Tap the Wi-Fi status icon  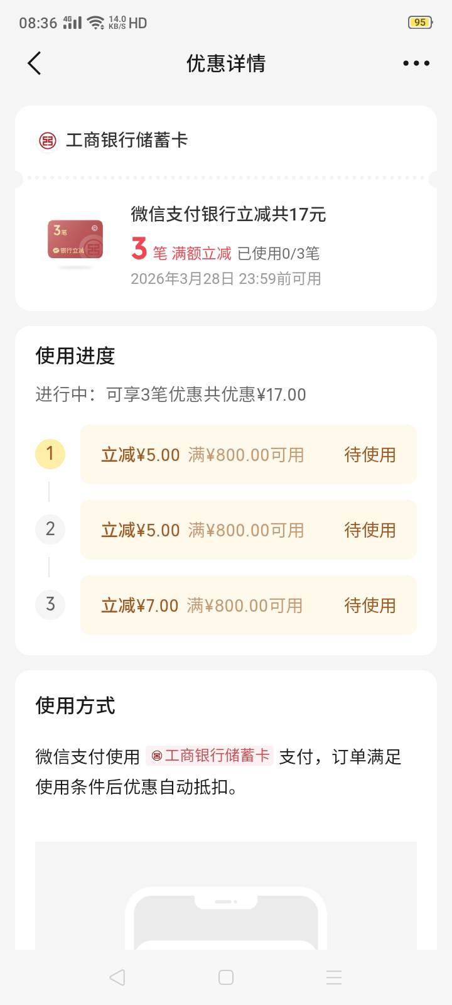(95, 23)
